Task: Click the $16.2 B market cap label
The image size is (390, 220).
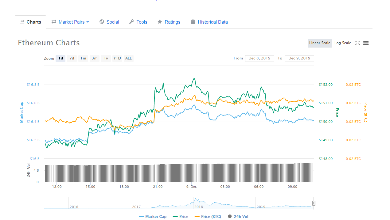Action: (x=33, y=140)
